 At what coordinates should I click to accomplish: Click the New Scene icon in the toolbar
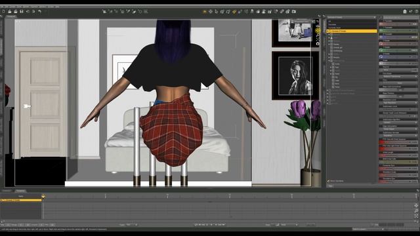pyautogui.click(x=3, y=12)
